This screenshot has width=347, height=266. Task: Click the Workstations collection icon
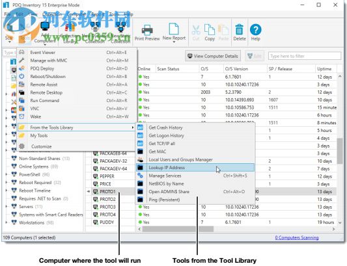(14, 222)
